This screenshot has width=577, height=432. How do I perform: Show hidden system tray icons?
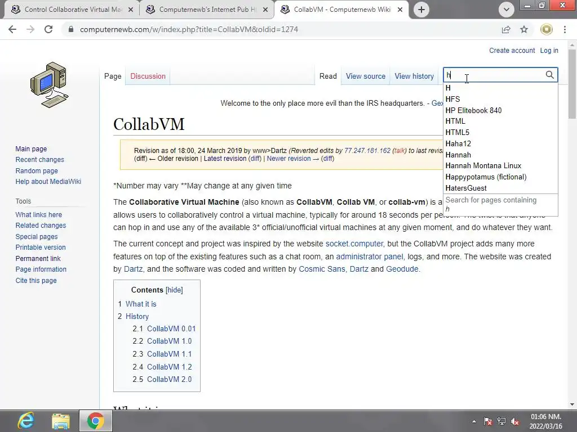pyautogui.click(x=474, y=421)
